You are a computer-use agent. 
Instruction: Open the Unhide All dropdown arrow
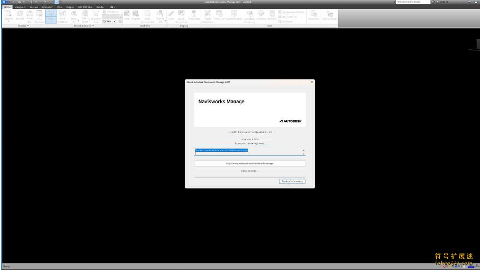click(166, 20)
